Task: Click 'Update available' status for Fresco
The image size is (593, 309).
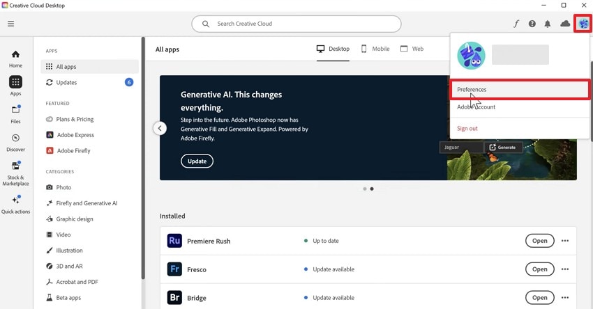Action: pyautogui.click(x=333, y=269)
